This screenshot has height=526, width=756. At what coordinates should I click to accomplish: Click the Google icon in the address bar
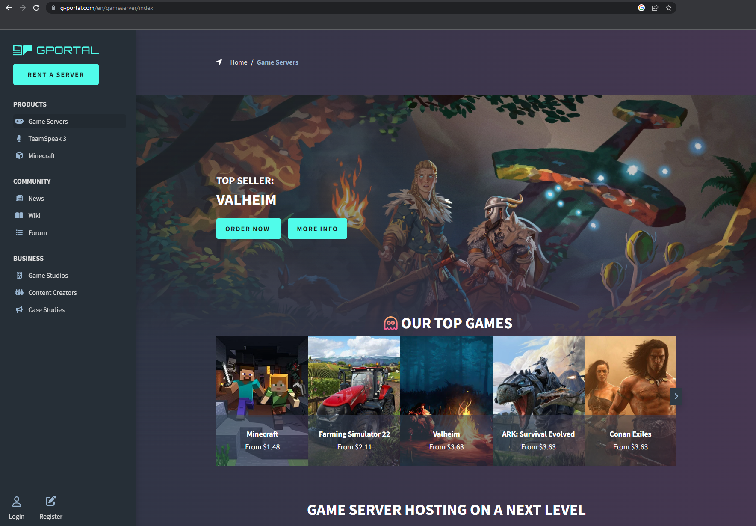pos(641,8)
